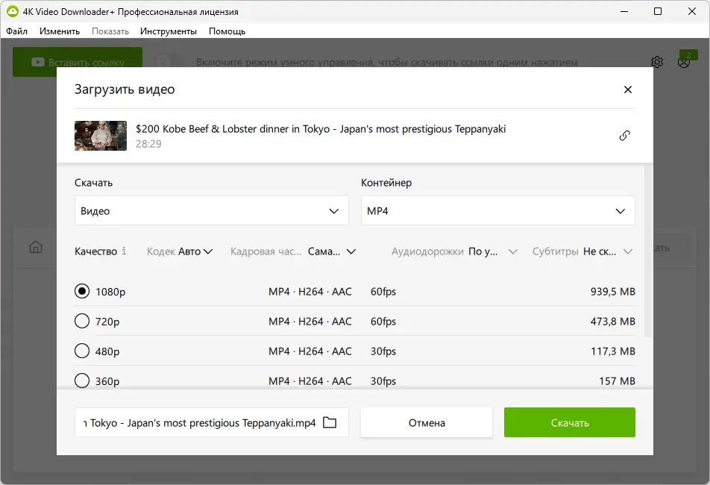The height and width of the screenshot is (485, 710).
Task: Select the 480p quality option
Action: [x=82, y=351]
